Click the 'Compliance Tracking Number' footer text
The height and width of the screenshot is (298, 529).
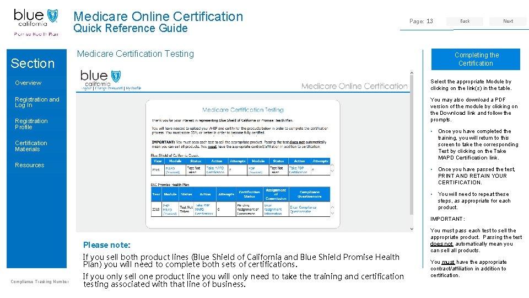click(40, 281)
